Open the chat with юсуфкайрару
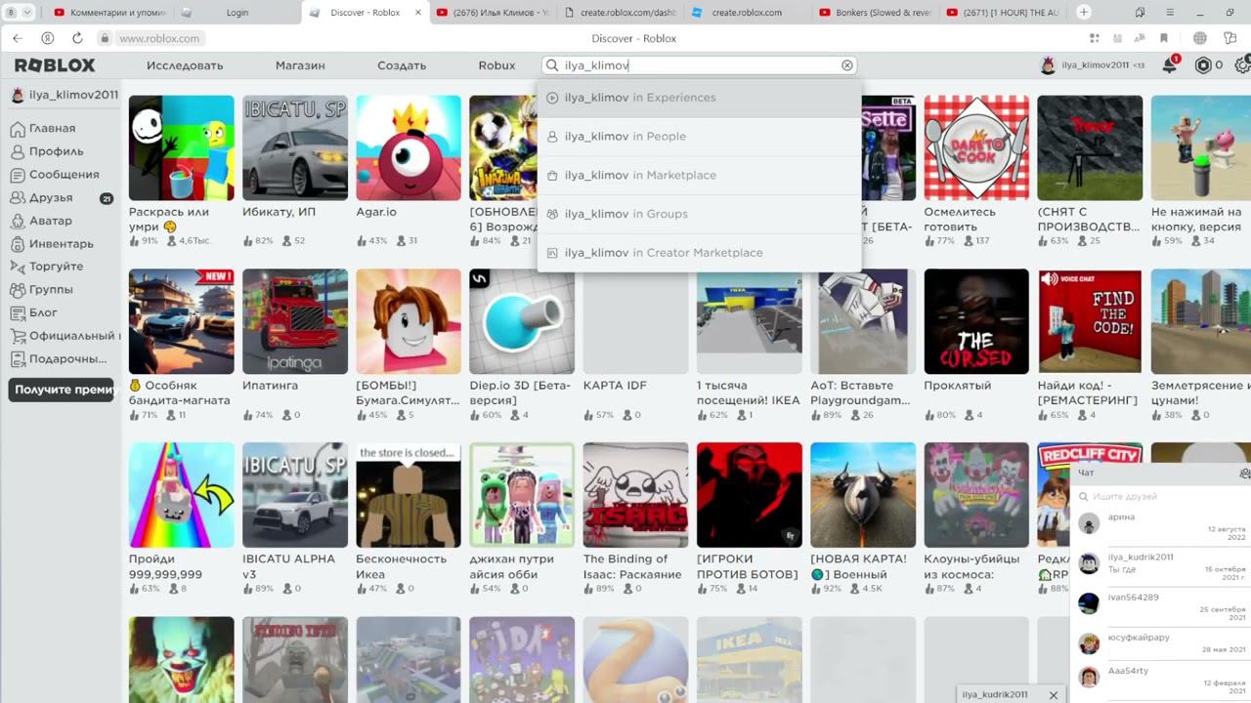 [1160, 646]
